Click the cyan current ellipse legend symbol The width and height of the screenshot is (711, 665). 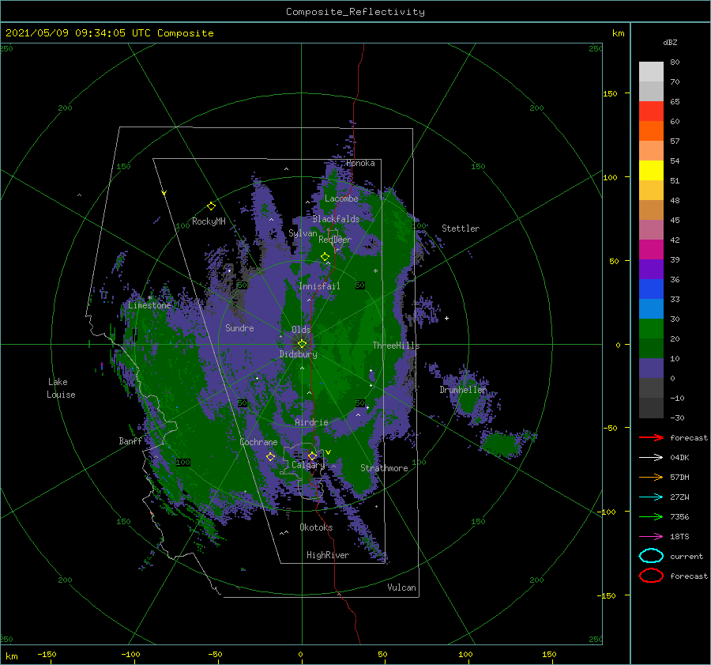(651, 556)
